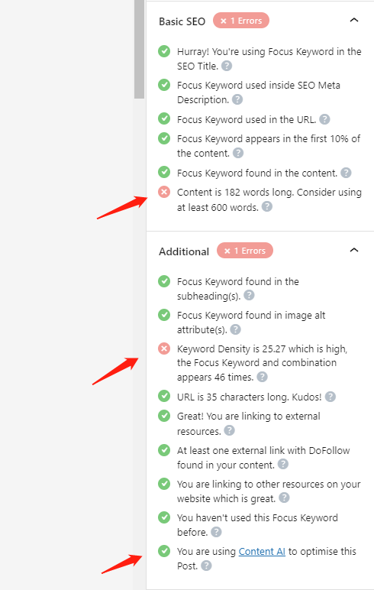374x590 pixels.
Task: Click the vertical scrollbar thumb
Action: pos(140,49)
